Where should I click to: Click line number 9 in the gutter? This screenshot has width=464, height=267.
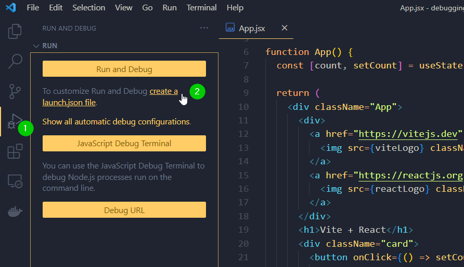pos(246,93)
